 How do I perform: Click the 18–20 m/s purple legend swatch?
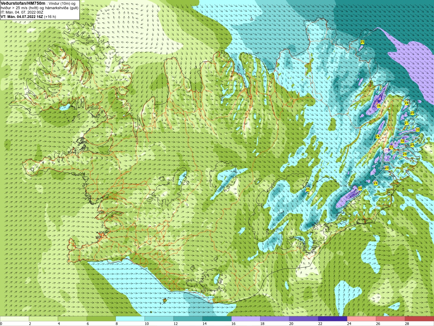[x=275, y=319]
